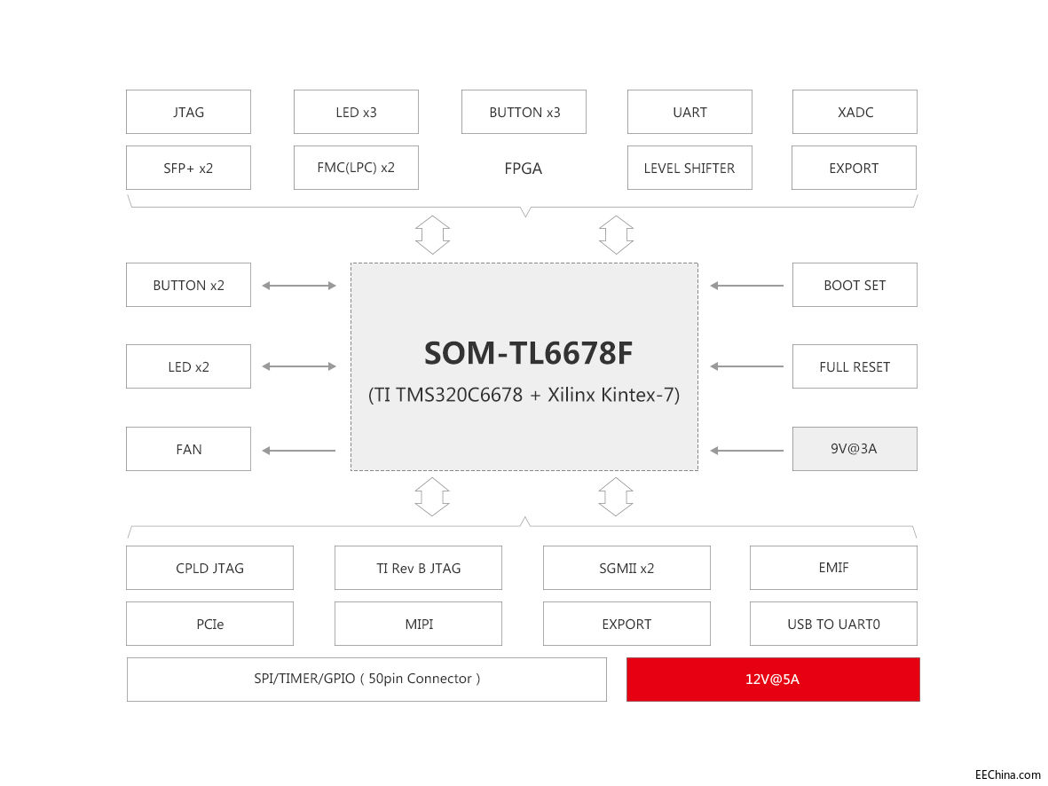This screenshot has width=1048, height=786.
Task: Select the LED x3 block
Action: point(356,112)
